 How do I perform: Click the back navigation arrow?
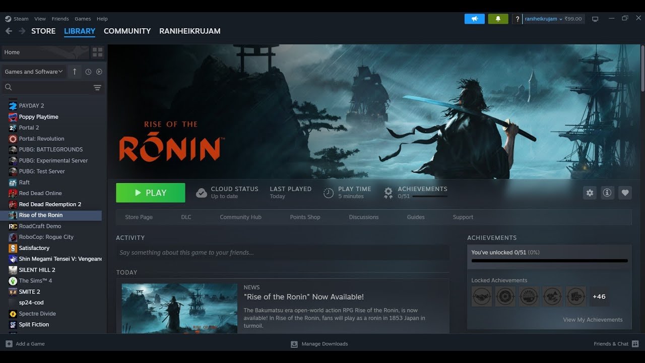(9, 31)
